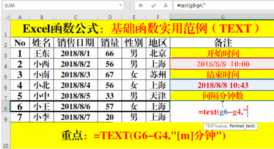Viewport: 274px width, 149px height.
Task: Select row 8 header
Action: pyautogui.click(x=6, y=106)
